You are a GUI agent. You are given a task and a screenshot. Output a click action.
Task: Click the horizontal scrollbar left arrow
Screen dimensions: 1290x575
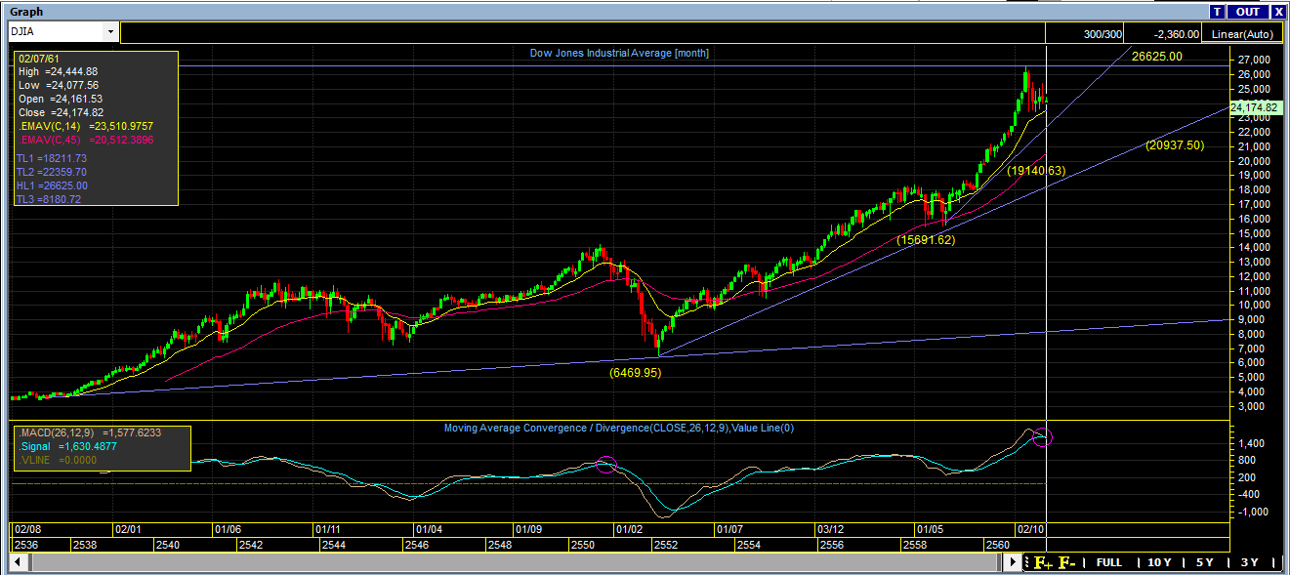tap(16, 562)
